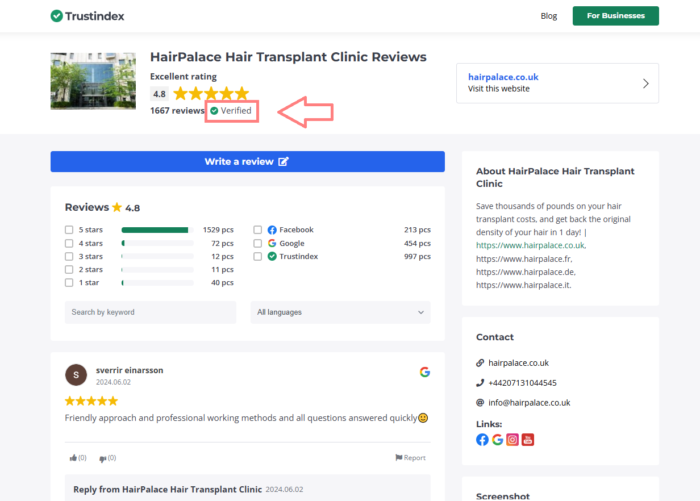Check the 1 star filter checkbox

click(69, 283)
